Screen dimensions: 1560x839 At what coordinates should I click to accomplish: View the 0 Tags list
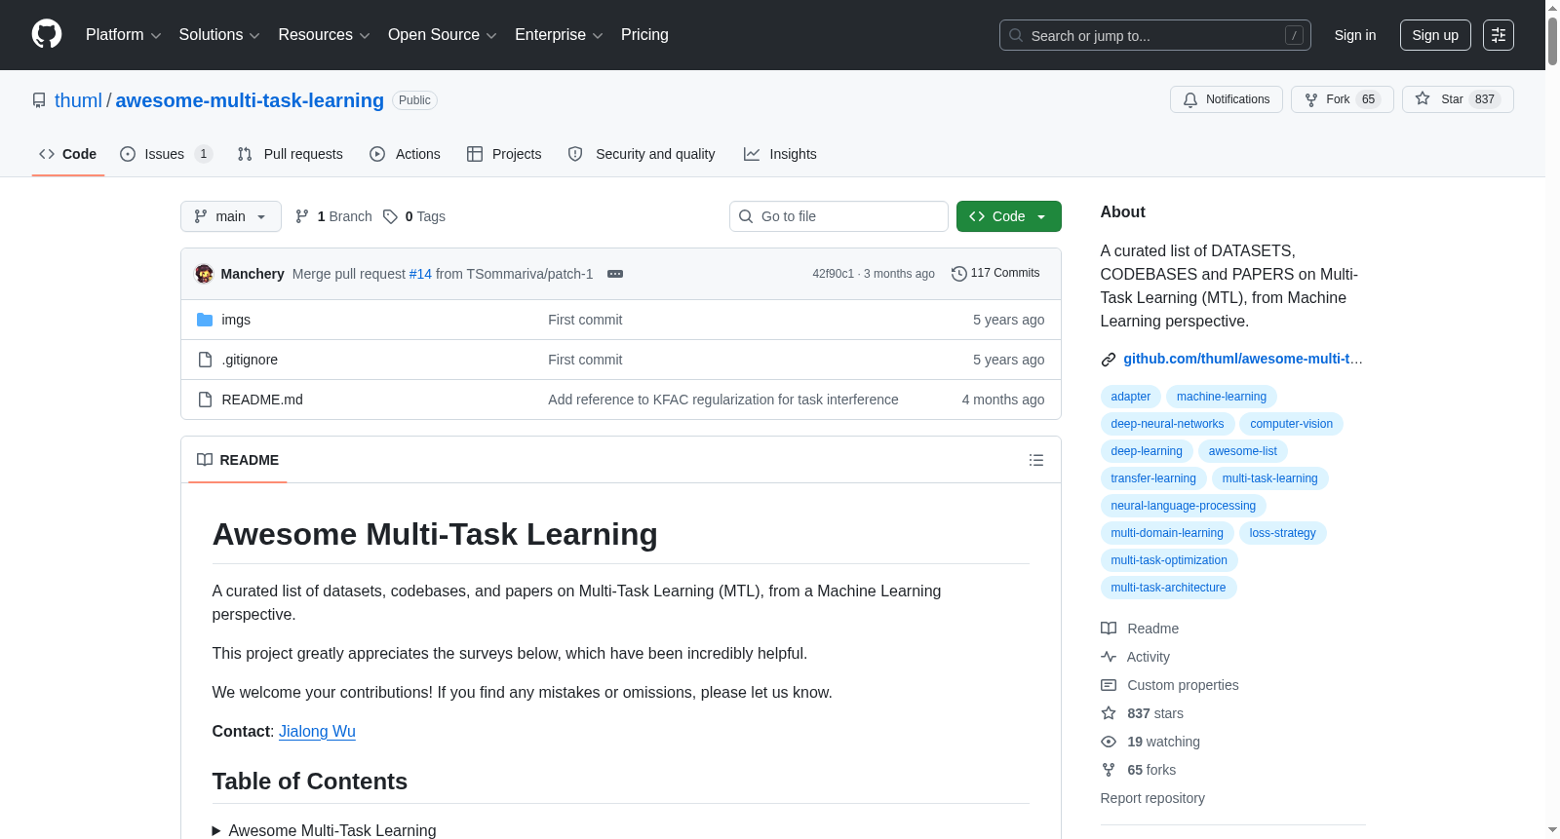coord(414,216)
